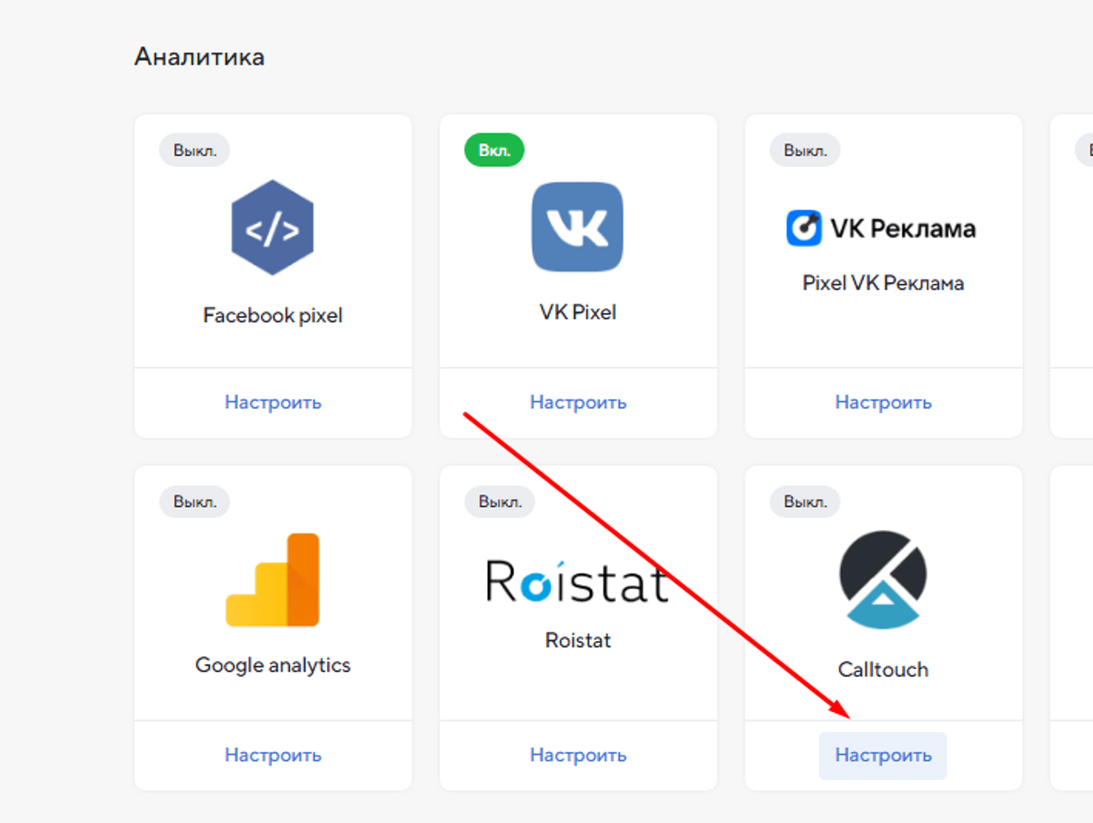Open Настроить for Roistat

coord(578,755)
